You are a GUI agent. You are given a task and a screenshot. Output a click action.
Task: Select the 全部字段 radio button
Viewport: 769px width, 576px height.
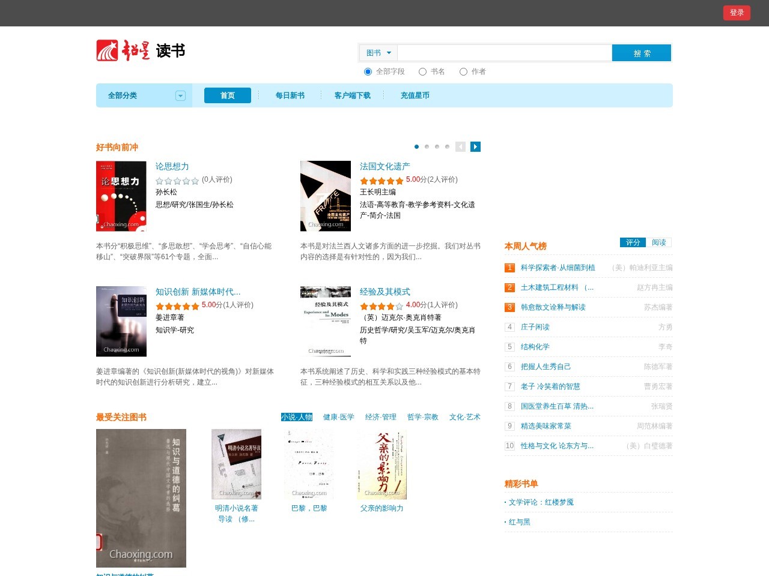368,72
